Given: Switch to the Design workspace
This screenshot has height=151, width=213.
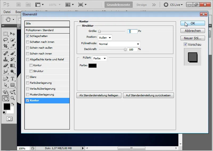Looking at the screenshot, I should click(142, 5).
